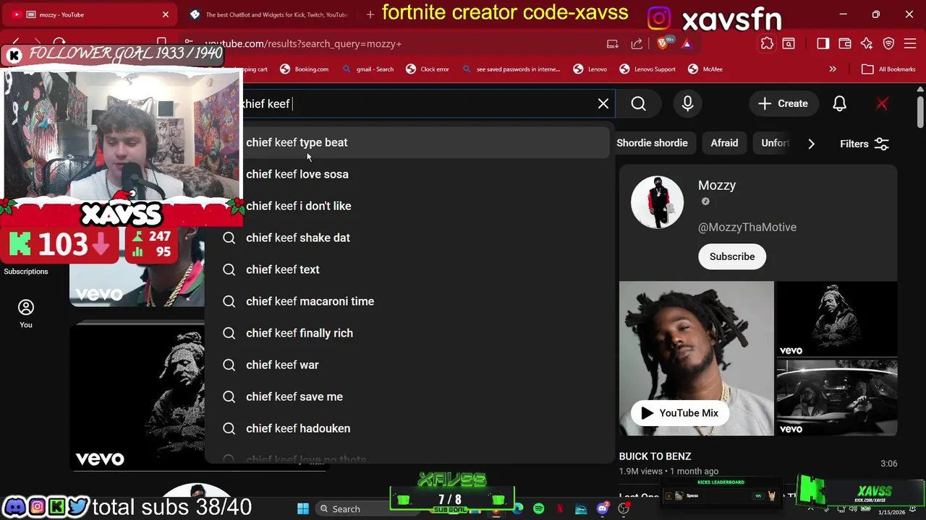Open the top-right Vevo mix thumbnail
926x520 pixels.
836,318
